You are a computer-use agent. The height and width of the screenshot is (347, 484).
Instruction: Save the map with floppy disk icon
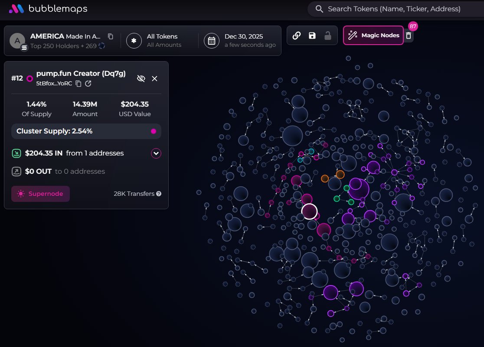click(312, 36)
